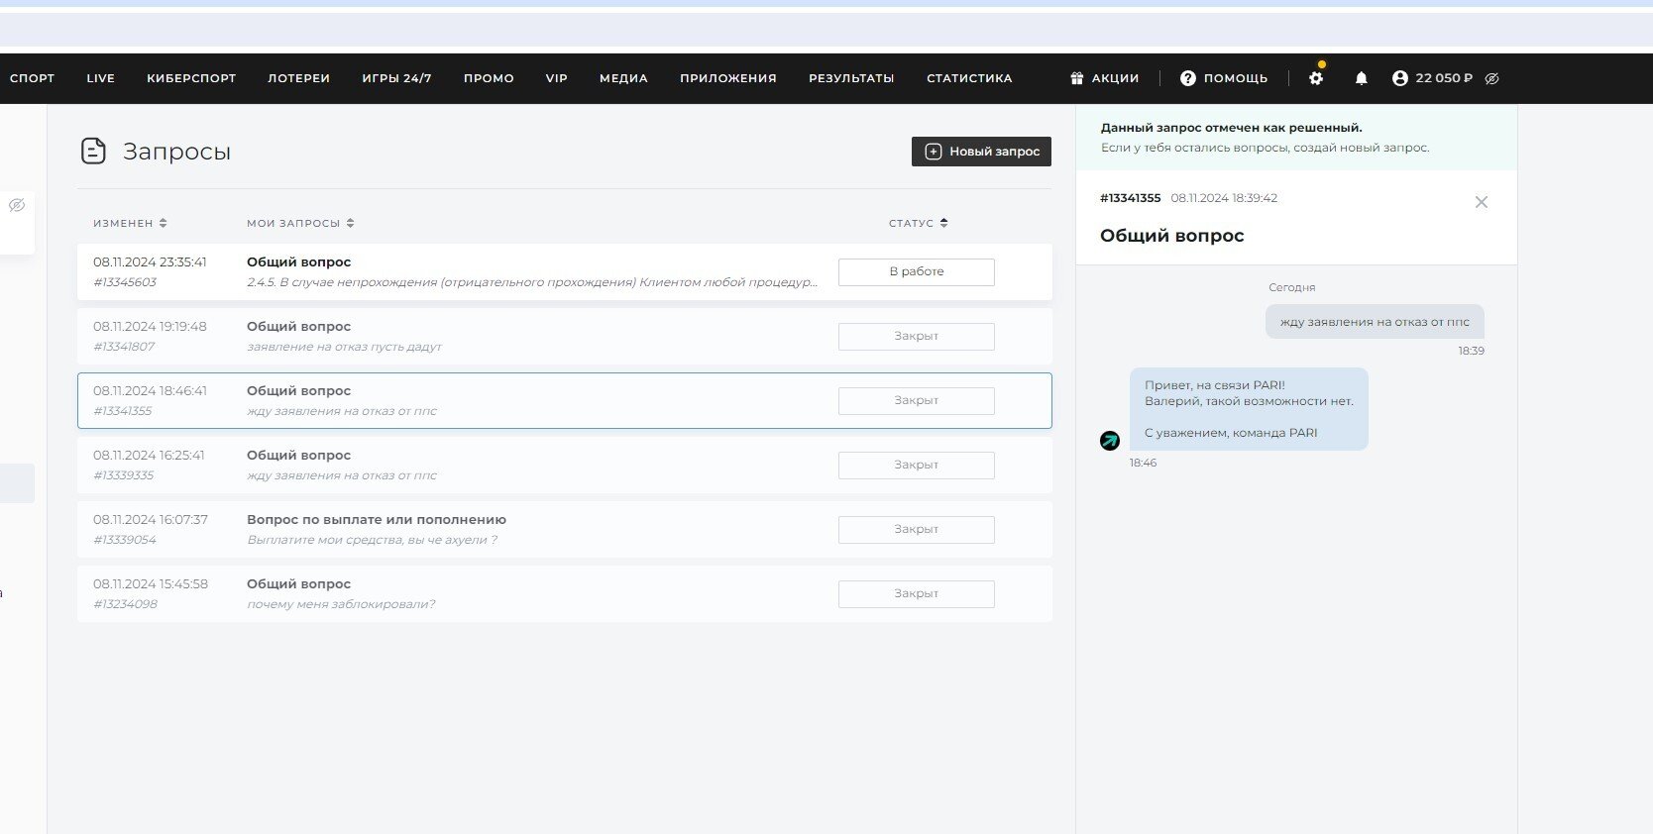The height and width of the screenshot is (834, 1653).
Task: Click the gift icon next to АКЦИИ
Action: [x=1077, y=78]
